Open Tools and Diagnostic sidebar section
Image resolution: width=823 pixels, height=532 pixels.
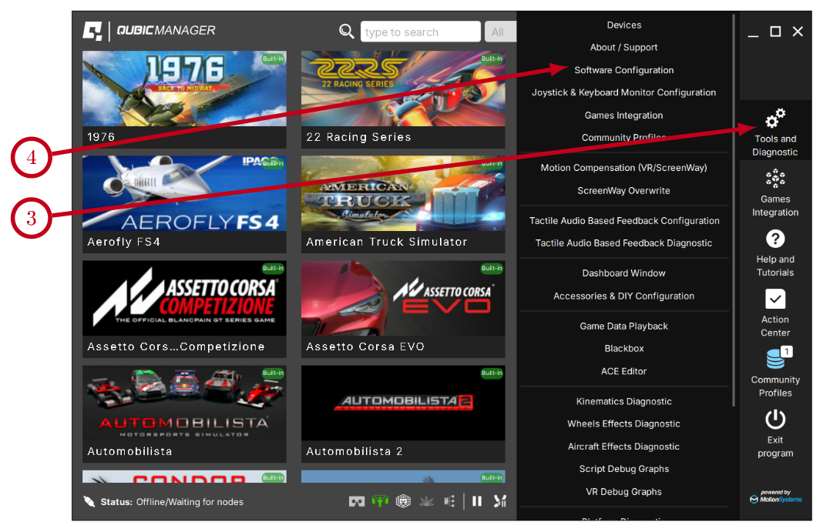point(774,131)
